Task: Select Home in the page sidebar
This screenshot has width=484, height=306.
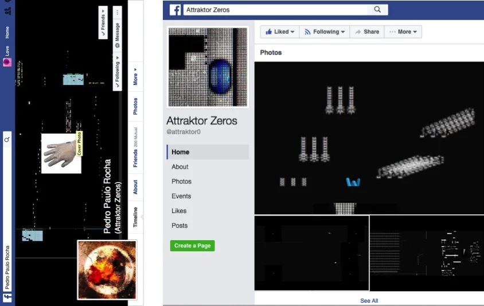Action: coord(208,152)
